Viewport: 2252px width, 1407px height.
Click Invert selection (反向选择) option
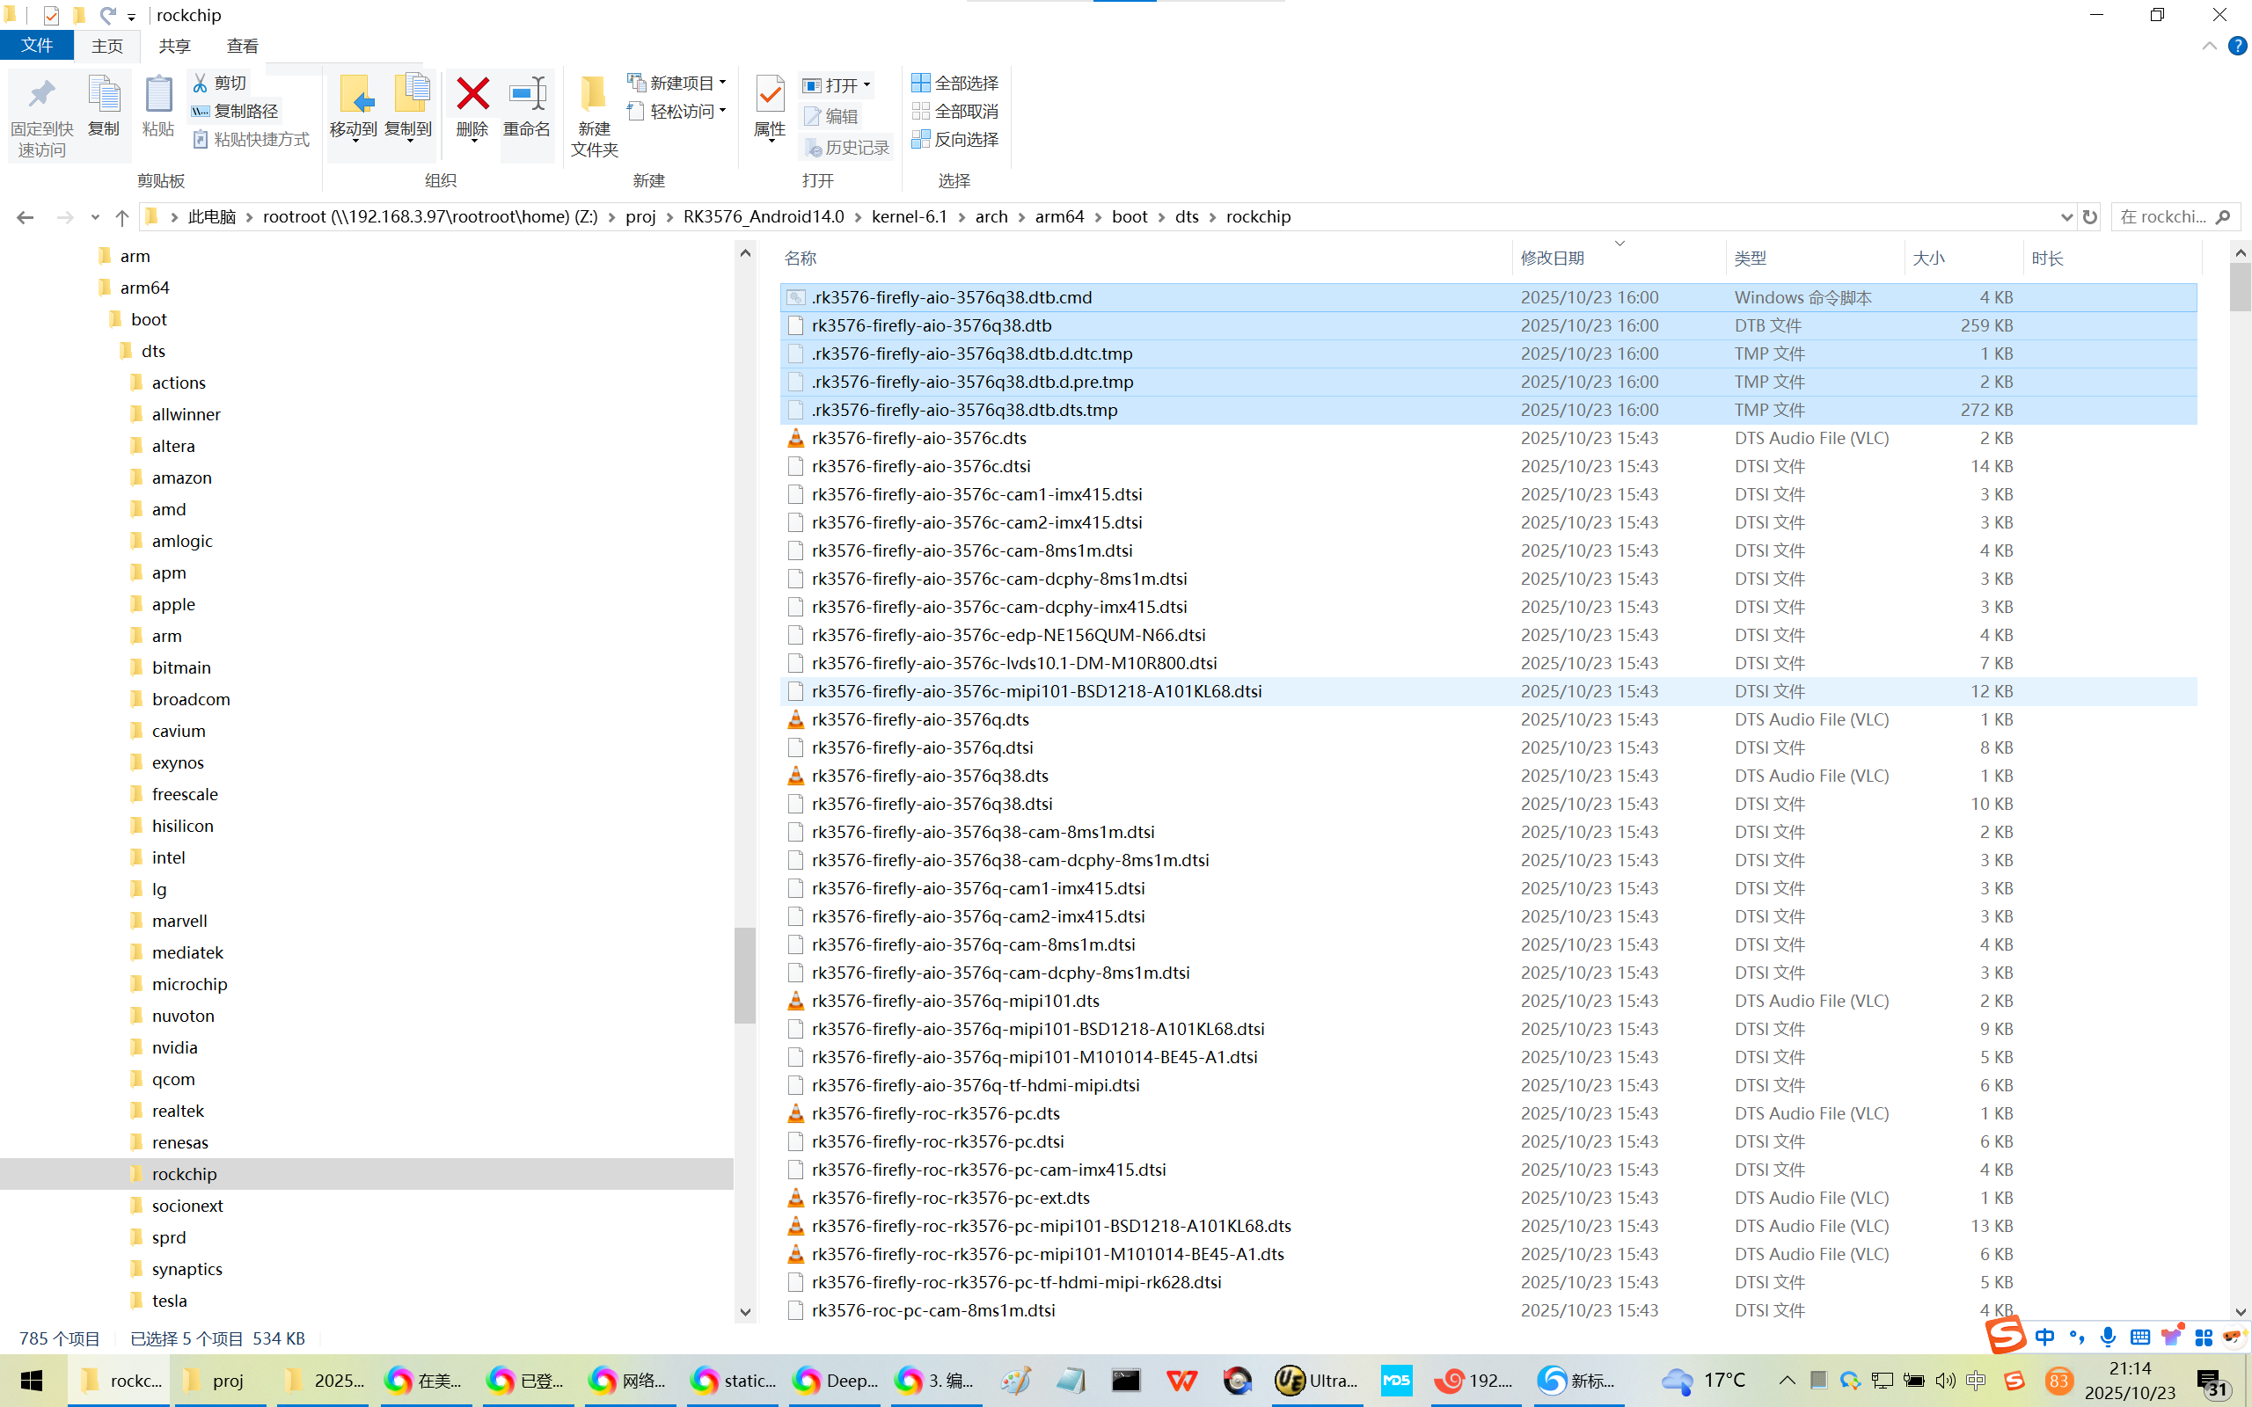[x=954, y=139]
